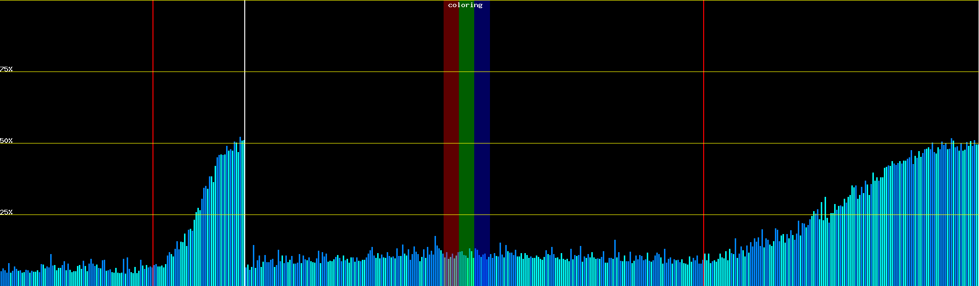Click the first bar right of the white marker
Viewport: 979px width, 286px height.
pyautogui.click(x=246, y=276)
